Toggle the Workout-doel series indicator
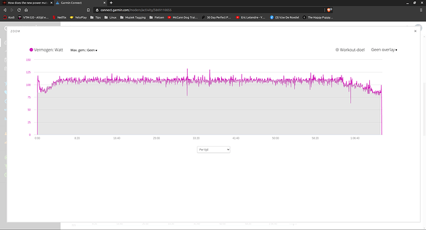The width and height of the screenshot is (426, 230). pos(337,49)
